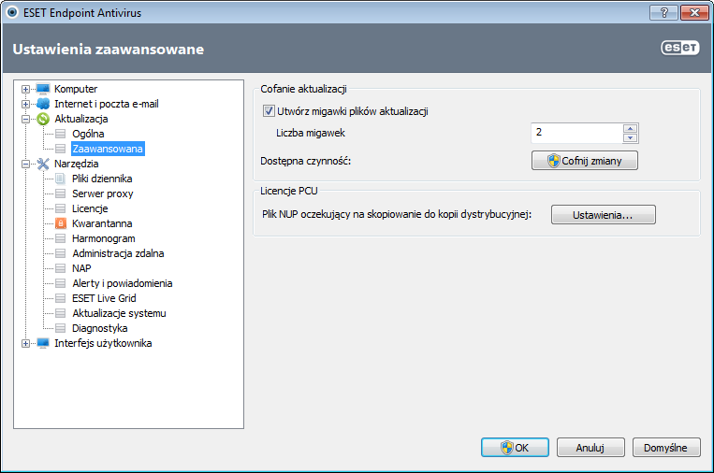Click the Narzędzia wrench tools icon

click(x=43, y=164)
